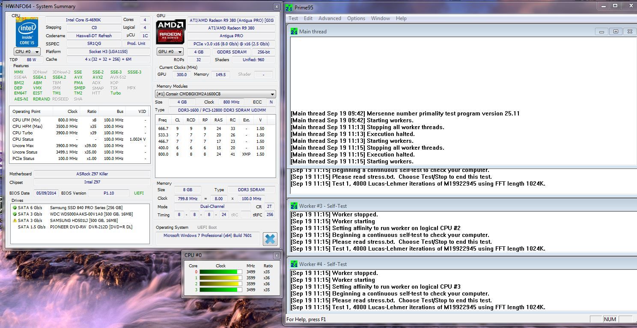The width and height of the screenshot is (637, 328).
Task: Click the BIOS version P1.10 field
Action: point(109,193)
